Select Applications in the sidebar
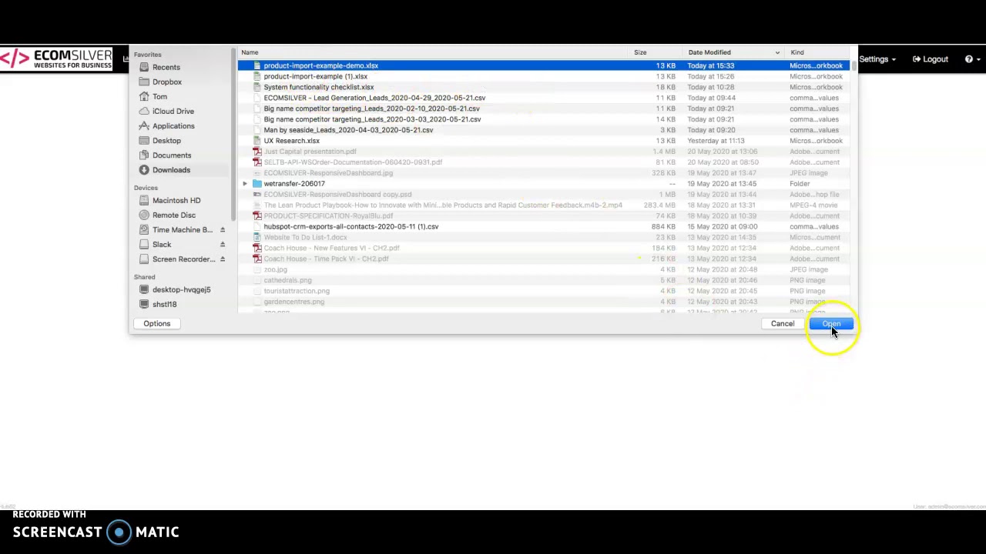Viewport: 986px width, 554px height. click(x=173, y=125)
